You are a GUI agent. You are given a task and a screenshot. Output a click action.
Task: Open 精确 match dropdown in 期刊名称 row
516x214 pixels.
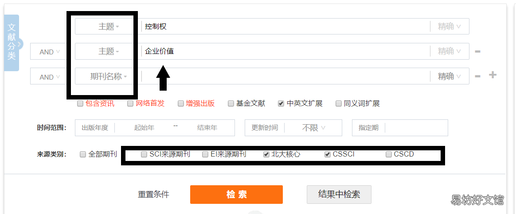[449, 76]
